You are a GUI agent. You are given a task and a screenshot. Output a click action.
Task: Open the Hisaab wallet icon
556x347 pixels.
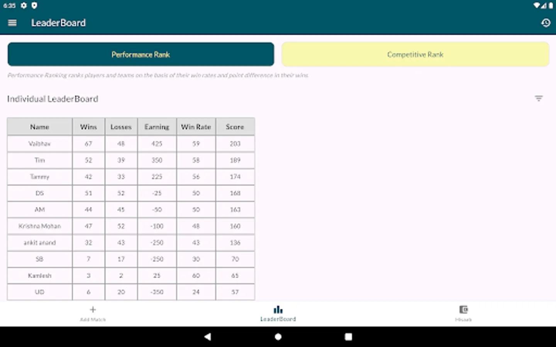click(x=463, y=310)
